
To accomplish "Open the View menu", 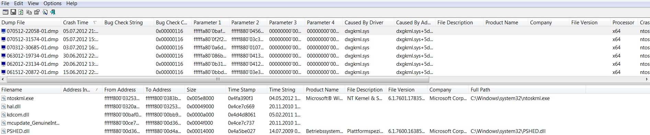I will click(x=33, y=3).
